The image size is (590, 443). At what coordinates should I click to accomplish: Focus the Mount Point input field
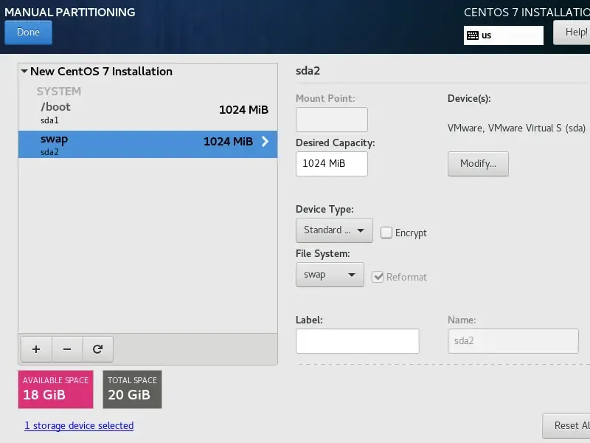coord(331,120)
